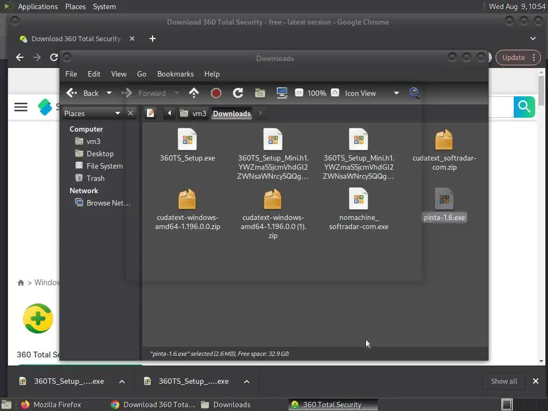Switch to Mozilla Firefox in taskbar

point(51,405)
